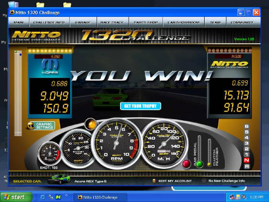Expand quick launch chevron on taskbar
Image resolution: width=269 pixels, height=202 pixels.
(x=66, y=195)
